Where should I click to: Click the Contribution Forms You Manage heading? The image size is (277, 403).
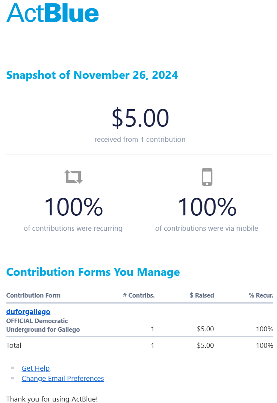93,272
